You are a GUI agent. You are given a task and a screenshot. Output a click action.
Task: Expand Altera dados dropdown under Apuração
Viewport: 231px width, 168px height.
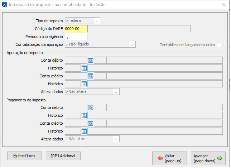(x=116, y=92)
